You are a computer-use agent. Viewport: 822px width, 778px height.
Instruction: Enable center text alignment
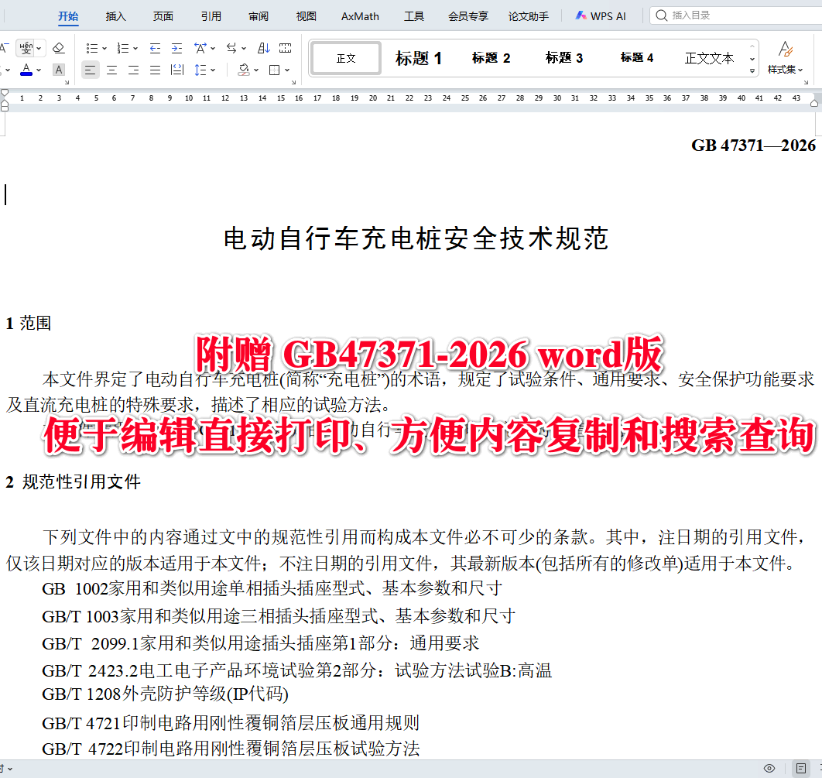coord(111,69)
